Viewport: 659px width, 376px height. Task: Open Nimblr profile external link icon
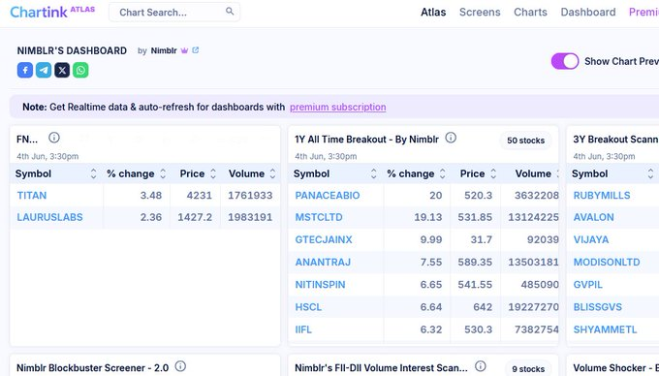point(196,50)
